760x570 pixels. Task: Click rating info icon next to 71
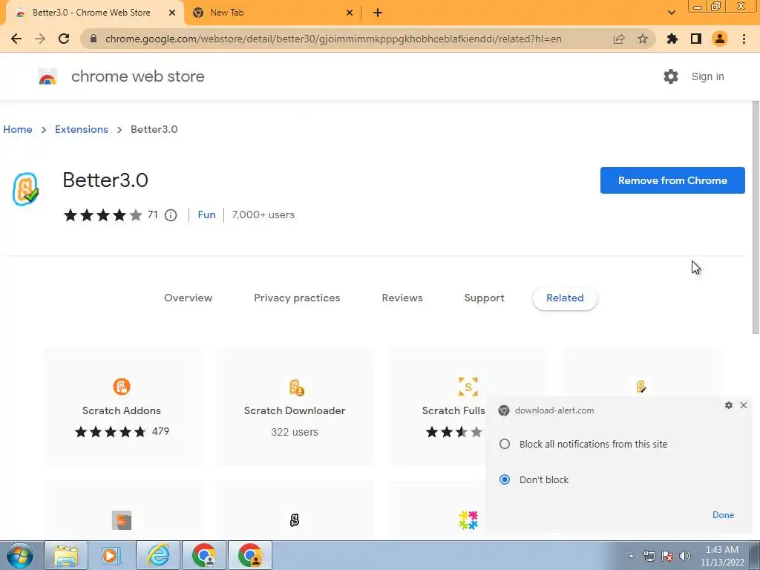click(x=171, y=215)
